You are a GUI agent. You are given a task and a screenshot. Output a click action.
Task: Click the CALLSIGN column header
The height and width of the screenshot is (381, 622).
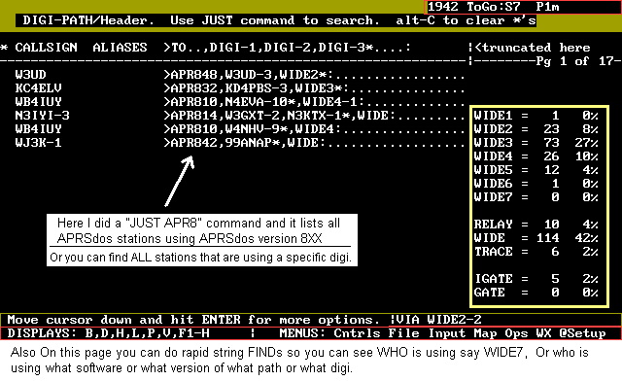[x=46, y=48]
